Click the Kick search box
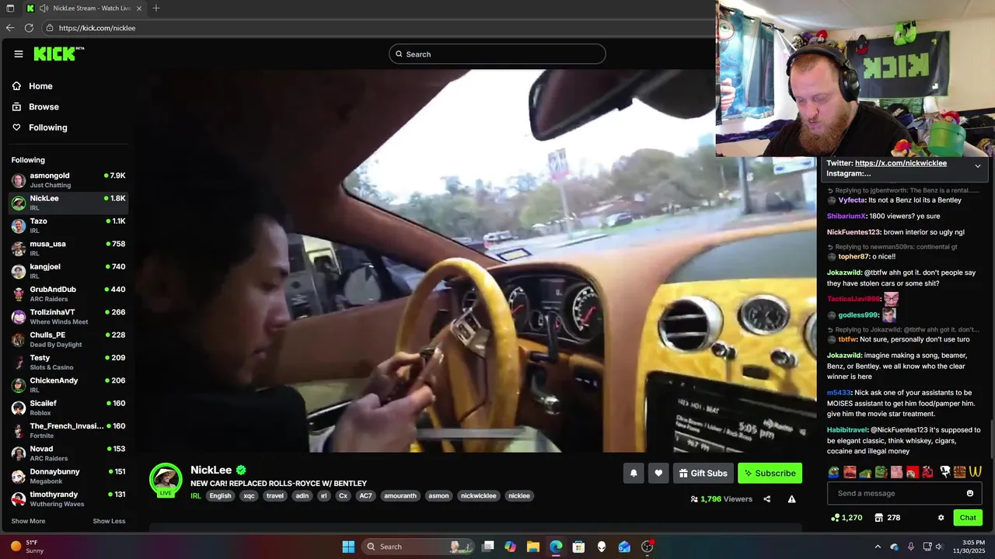This screenshot has width=995, height=559. pyautogui.click(x=497, y=54)
